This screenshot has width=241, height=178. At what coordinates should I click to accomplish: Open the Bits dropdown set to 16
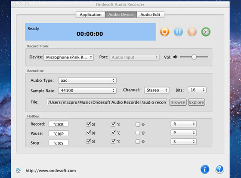tap(197, 90)
